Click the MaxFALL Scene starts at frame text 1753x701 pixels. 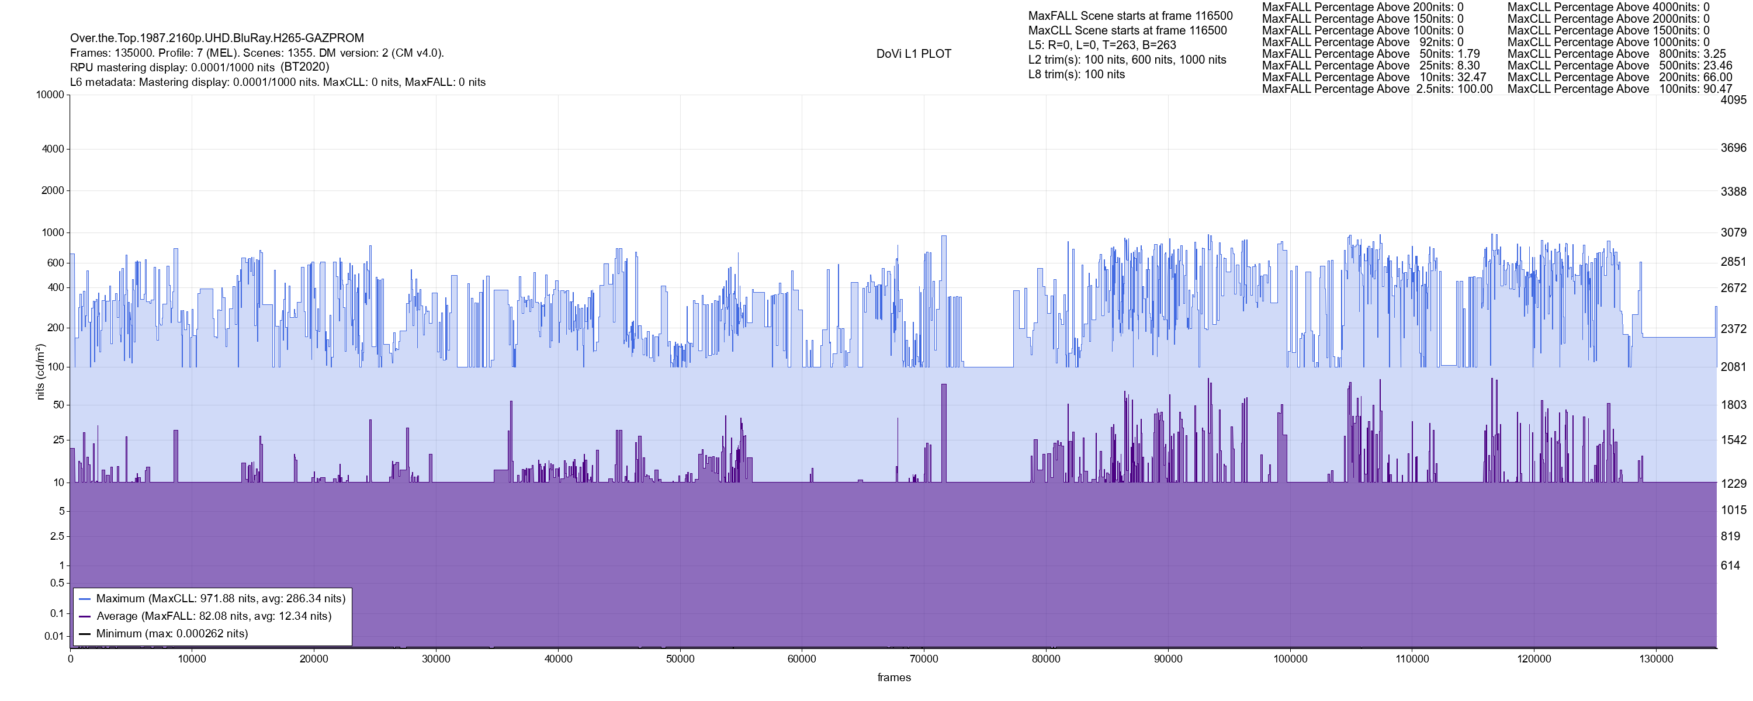coord(1130,16)
